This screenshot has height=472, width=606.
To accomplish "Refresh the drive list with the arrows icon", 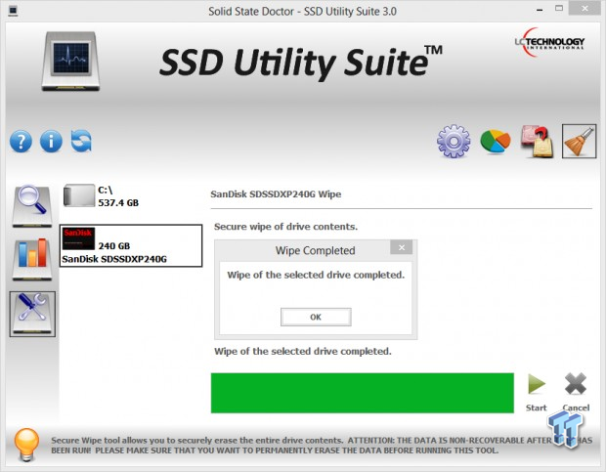I will click(81, 141).
